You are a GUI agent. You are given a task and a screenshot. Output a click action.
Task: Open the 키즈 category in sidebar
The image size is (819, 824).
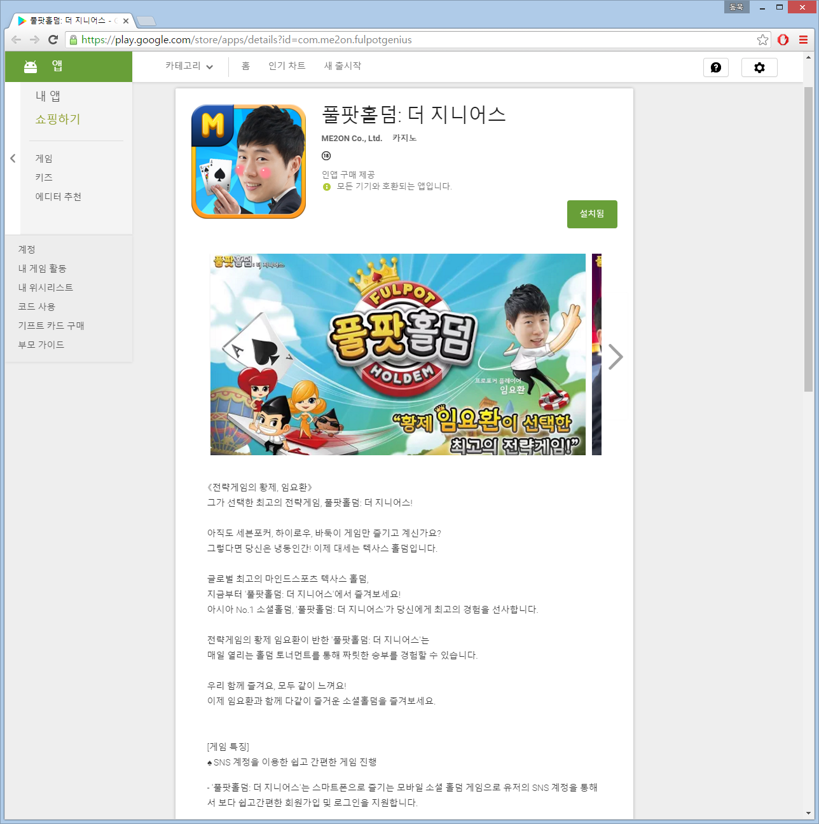click(x=44, y=177)
